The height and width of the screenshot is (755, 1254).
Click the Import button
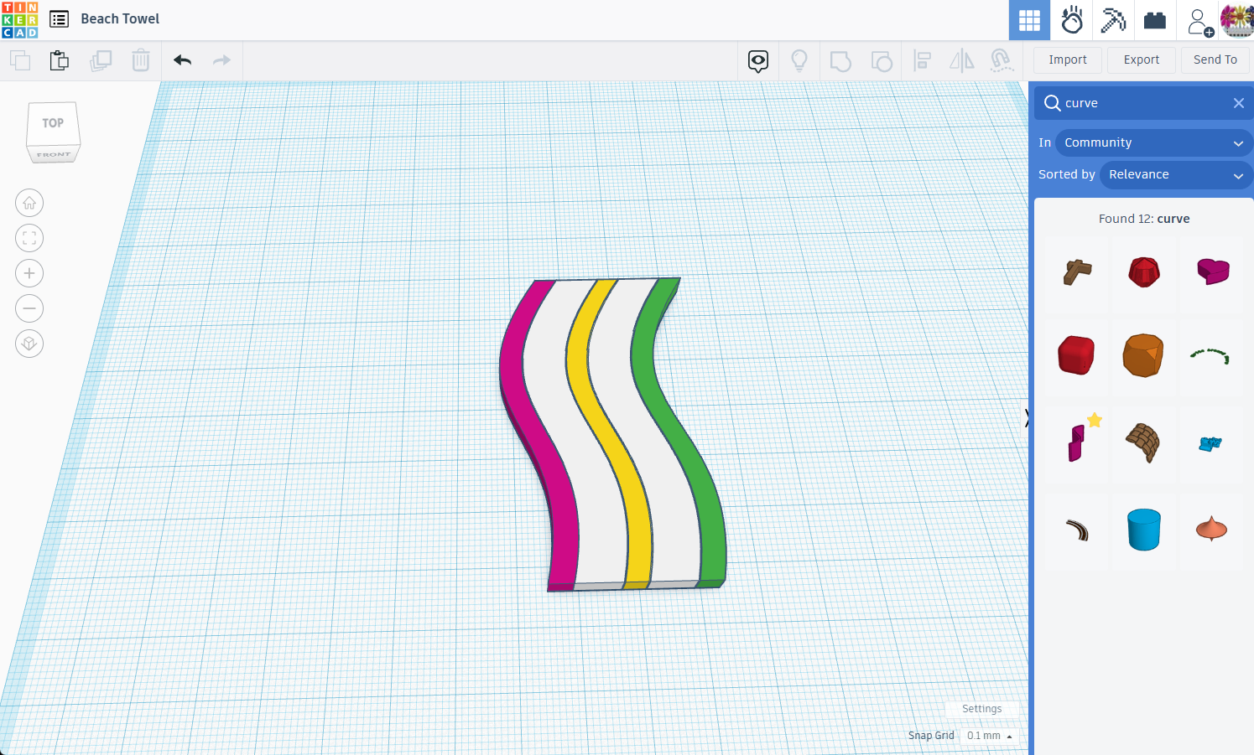point(1067,59)
